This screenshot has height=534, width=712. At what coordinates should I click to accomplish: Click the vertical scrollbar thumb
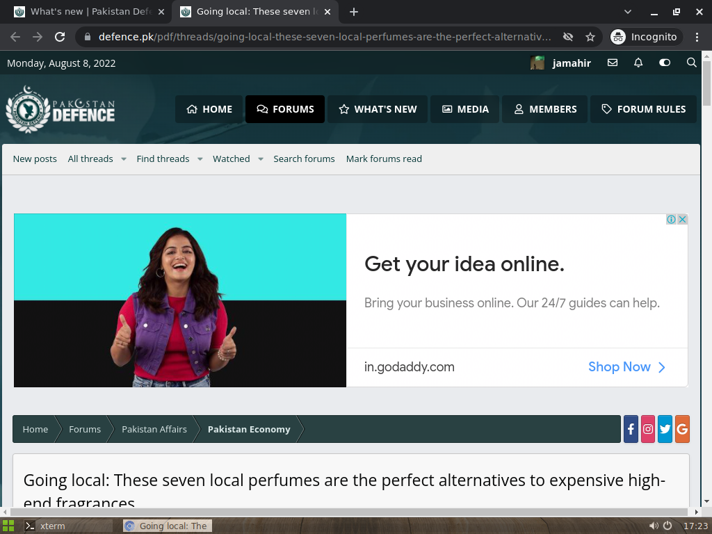[x=706, y=83]
